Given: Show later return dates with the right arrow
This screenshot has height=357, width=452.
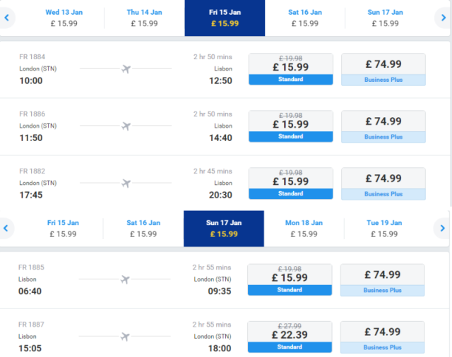Looking at the screenshot, I should click(x=442, y=229).
